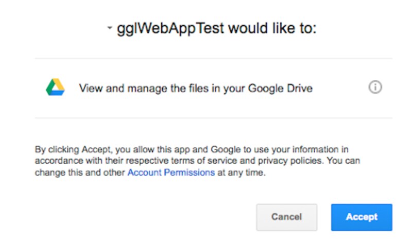
Task: Select the 'View and manage the files' permission text
Action: coord(195,89)
